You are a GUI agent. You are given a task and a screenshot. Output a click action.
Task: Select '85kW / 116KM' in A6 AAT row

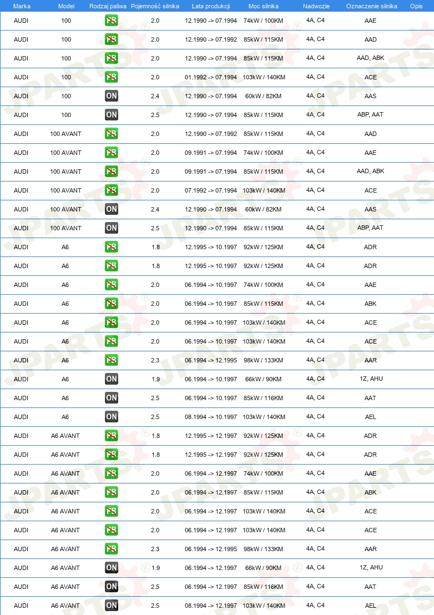click(264, 398)
